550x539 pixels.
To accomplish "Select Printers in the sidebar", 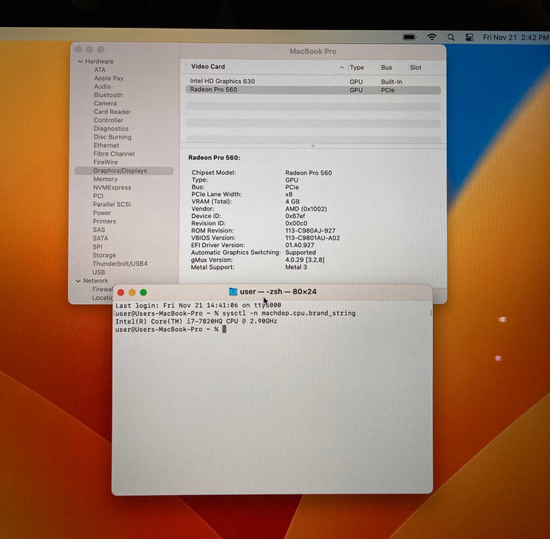I will click(x=105, y=221).
